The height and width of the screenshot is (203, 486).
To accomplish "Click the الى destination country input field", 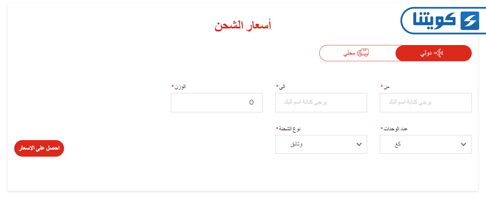I will [x=321, y=103].
